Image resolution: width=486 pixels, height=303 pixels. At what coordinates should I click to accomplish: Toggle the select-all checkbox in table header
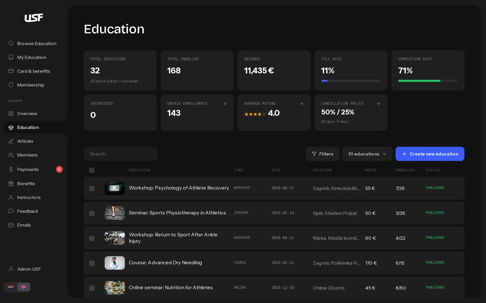pos(92,170)
